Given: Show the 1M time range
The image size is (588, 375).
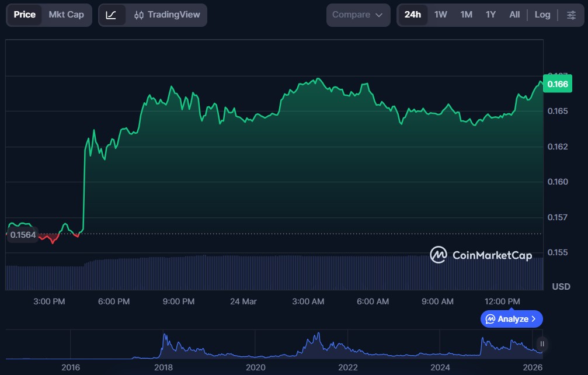Looking at the screenshot, I should (466, 15).
